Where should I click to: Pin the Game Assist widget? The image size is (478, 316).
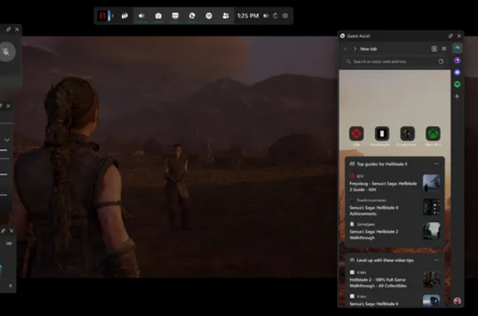(450, 36)
